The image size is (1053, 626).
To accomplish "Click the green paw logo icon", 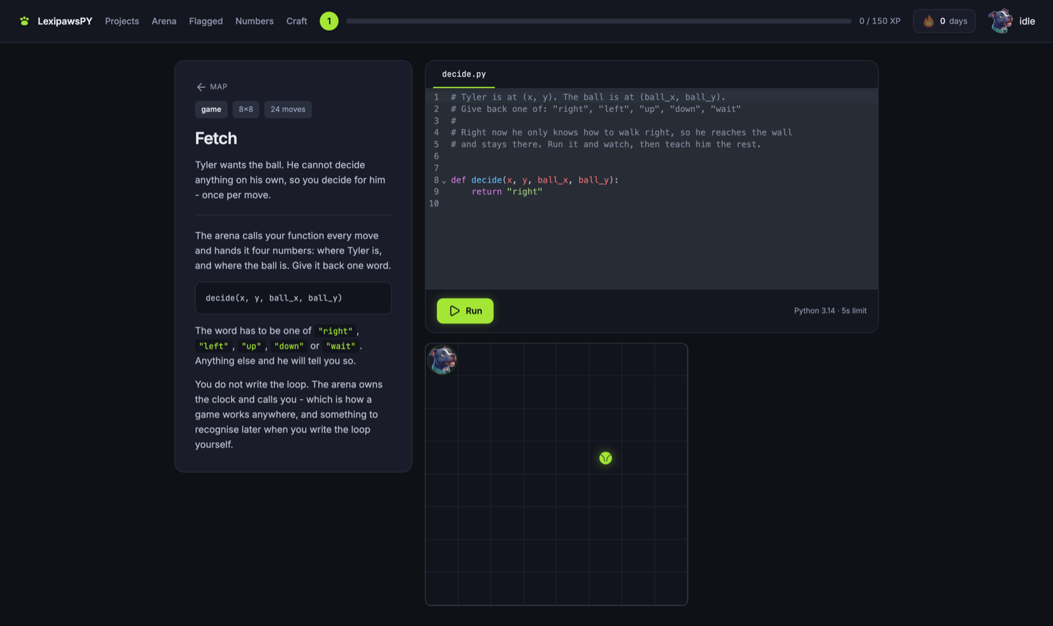I will pyautogui.click(x=24, y=21).
